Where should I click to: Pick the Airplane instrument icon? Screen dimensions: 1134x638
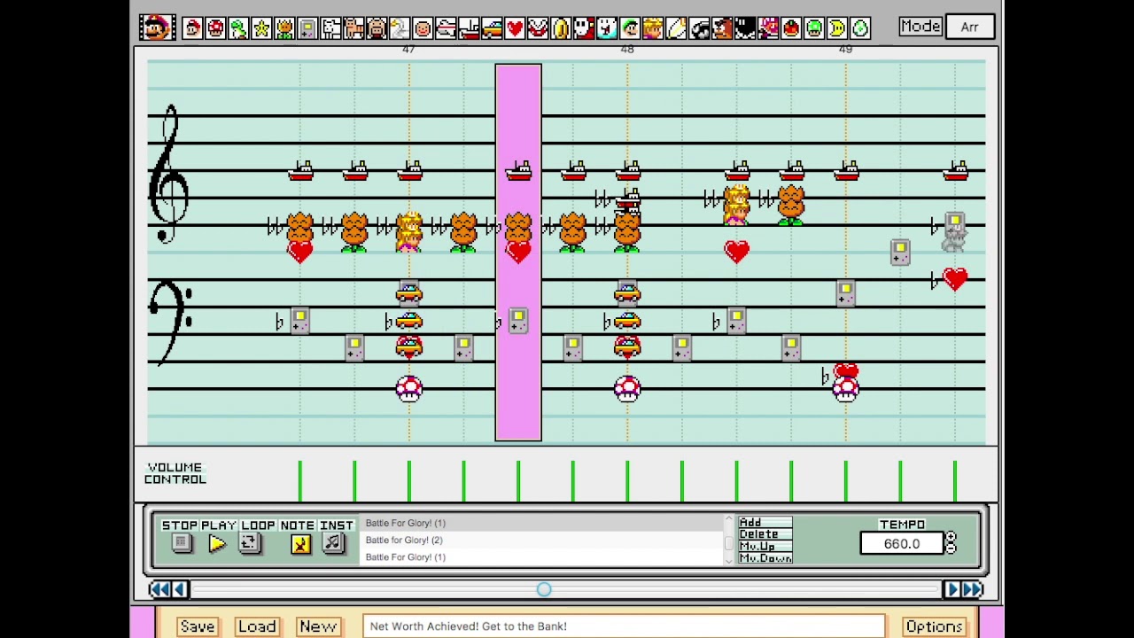pos(446,28)
